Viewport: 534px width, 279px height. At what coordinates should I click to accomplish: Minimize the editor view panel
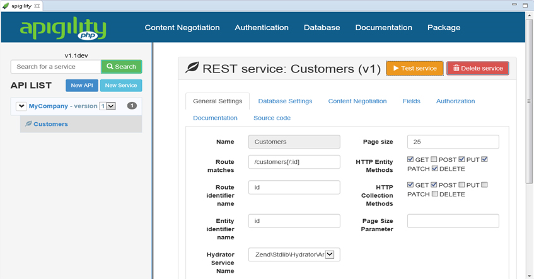tap(514, 4)
